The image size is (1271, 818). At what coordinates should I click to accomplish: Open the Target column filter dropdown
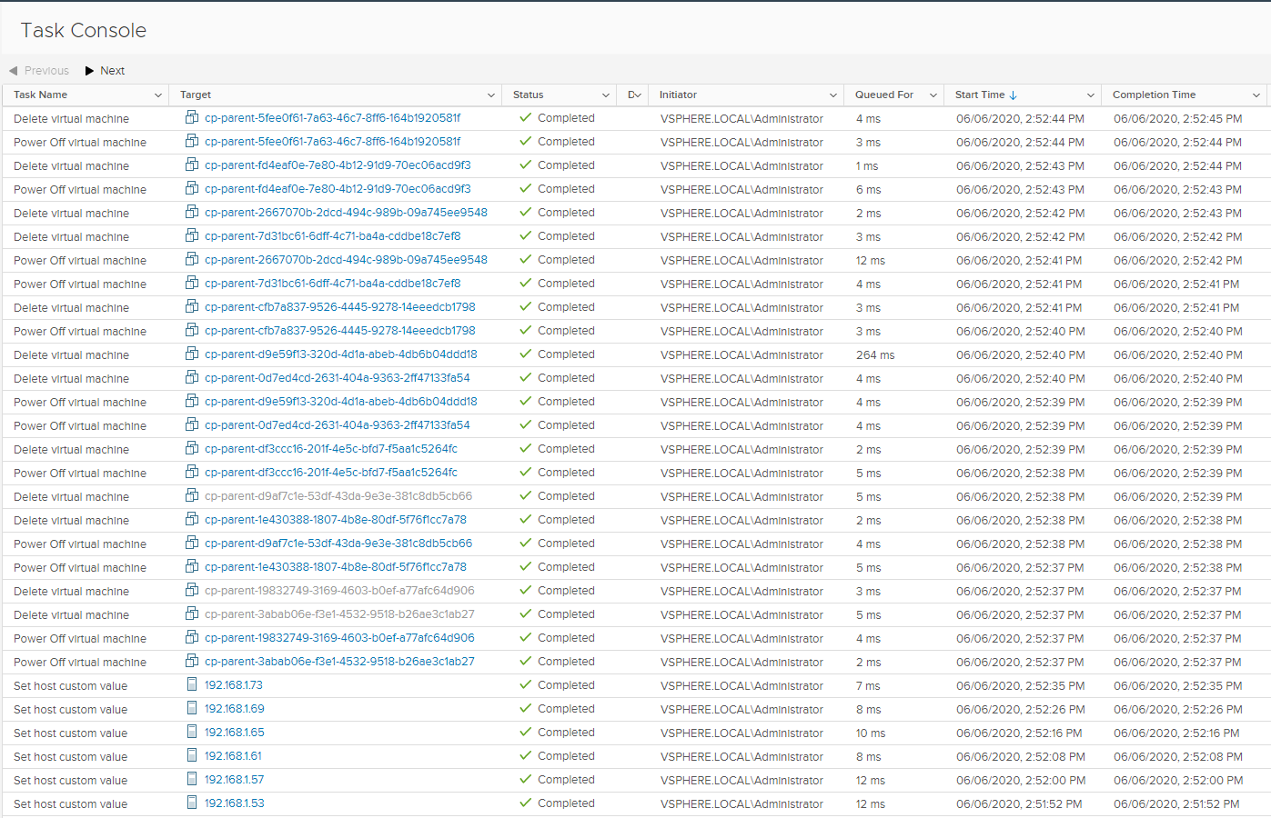491,95
